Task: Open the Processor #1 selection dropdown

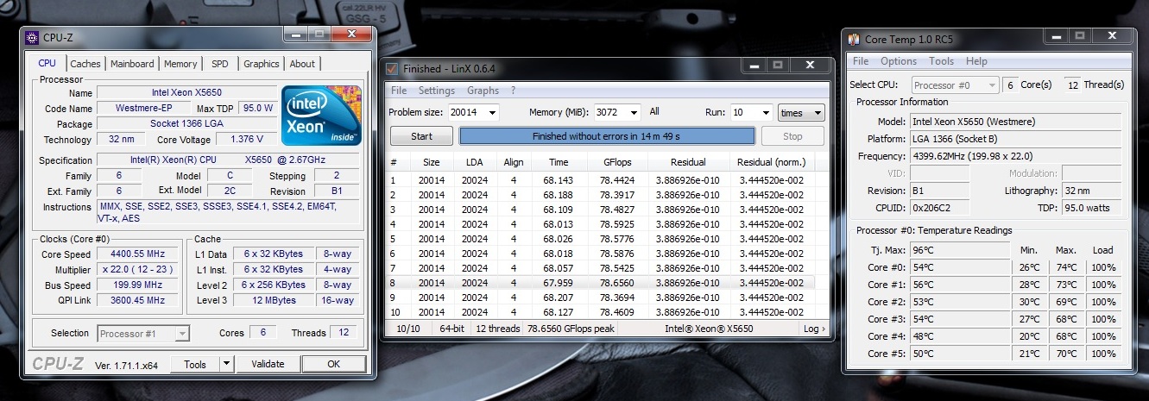Action: click(143, 333)
